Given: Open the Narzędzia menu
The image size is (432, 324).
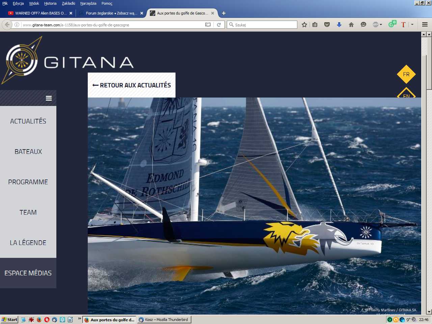Looking at the screenshot, I should click(x=88, y=3).
